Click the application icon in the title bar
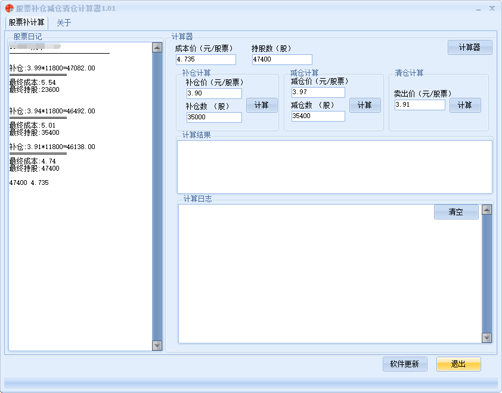This screenshot has width=502, height=393. click(x=8, y=8)
